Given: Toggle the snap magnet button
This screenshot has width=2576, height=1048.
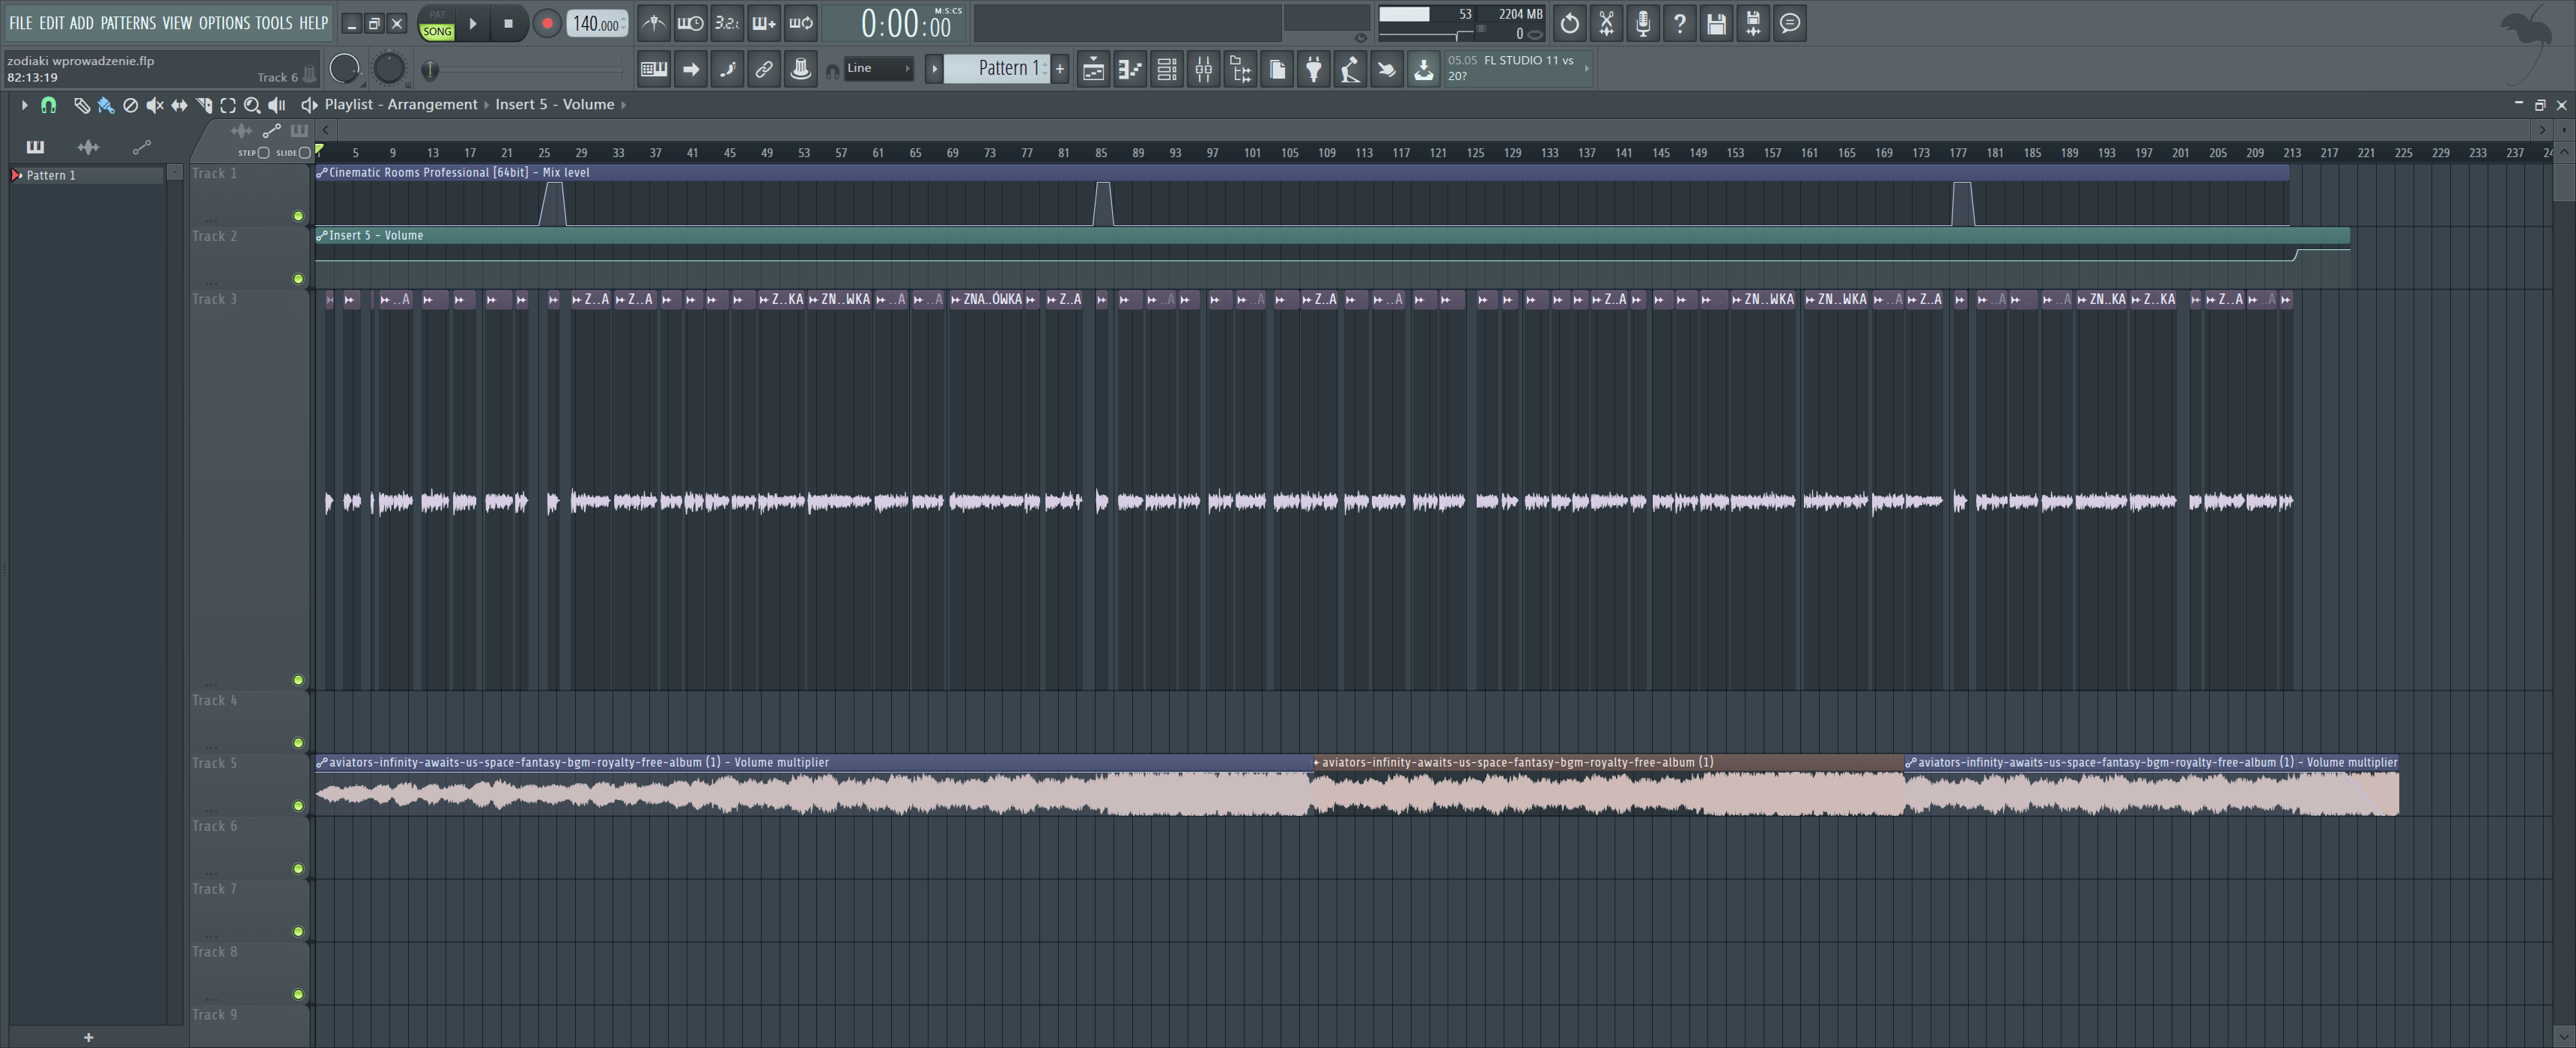Looking at the screenshot, I should (48, 105).
